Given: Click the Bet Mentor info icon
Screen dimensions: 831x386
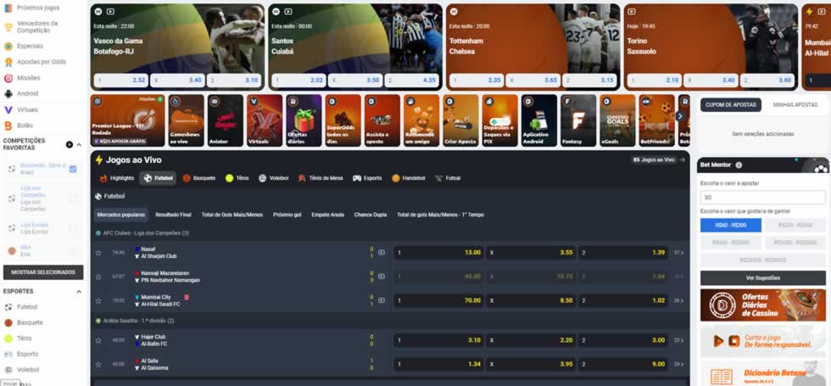Looking at the screenshot, I should point(739,165).
